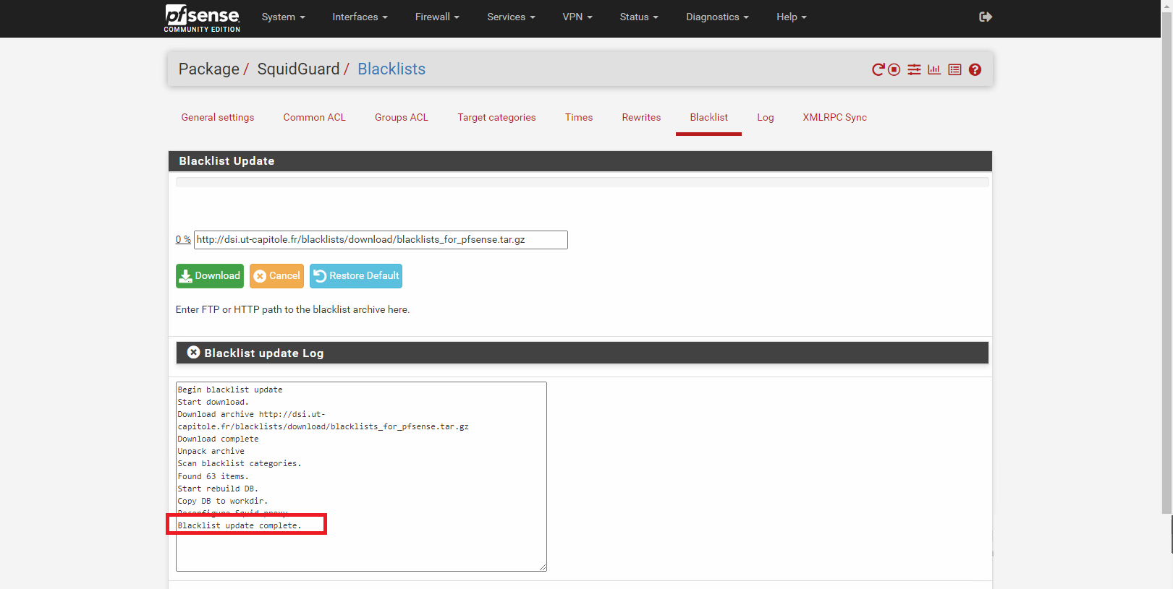
Task: Expand the Services menu
Action: [x=511, y=17]
